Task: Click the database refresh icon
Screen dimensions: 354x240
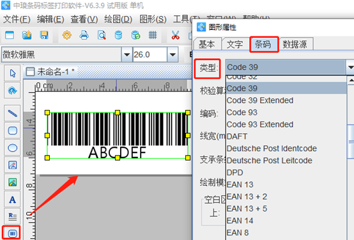Action: [x=135, y=35]
